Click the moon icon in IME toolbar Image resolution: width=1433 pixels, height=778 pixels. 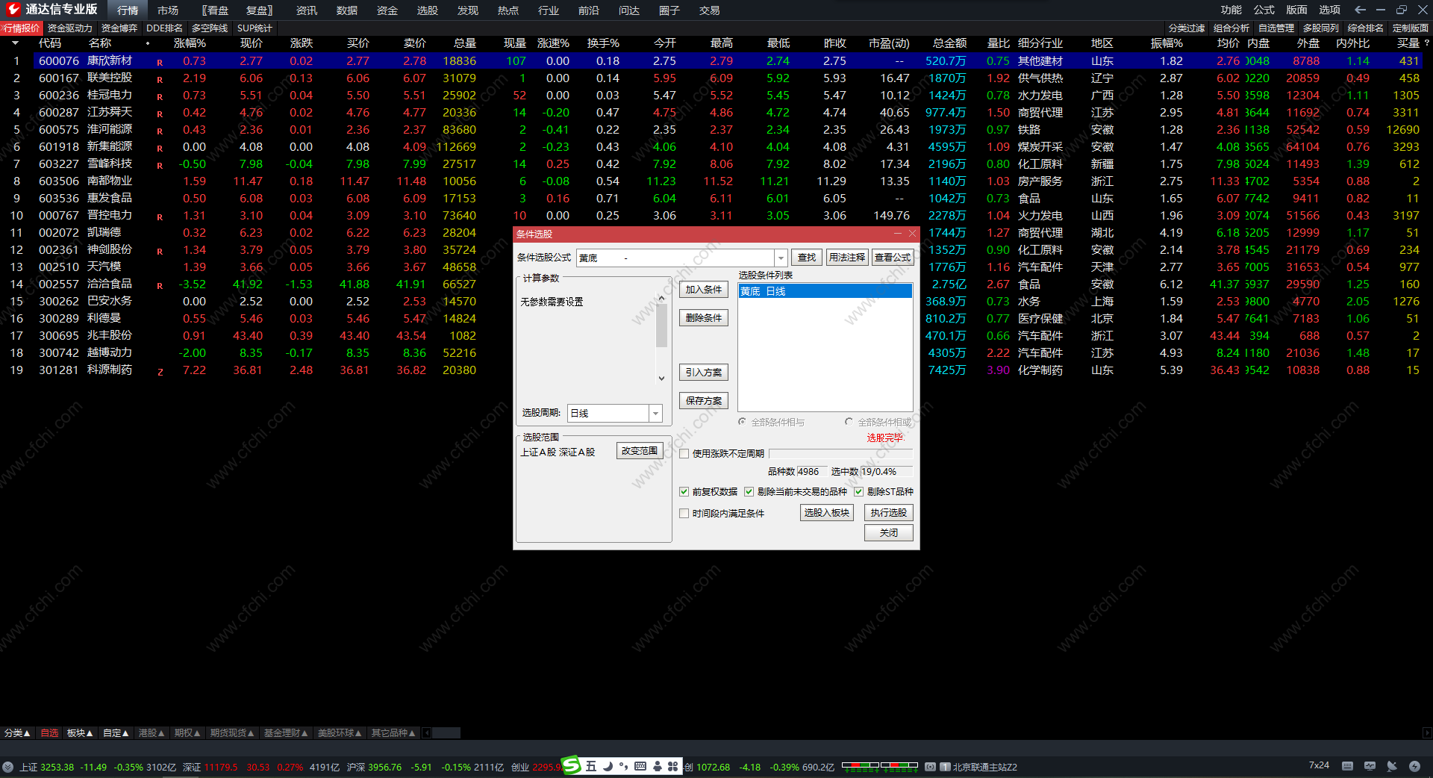coord(608,766)
